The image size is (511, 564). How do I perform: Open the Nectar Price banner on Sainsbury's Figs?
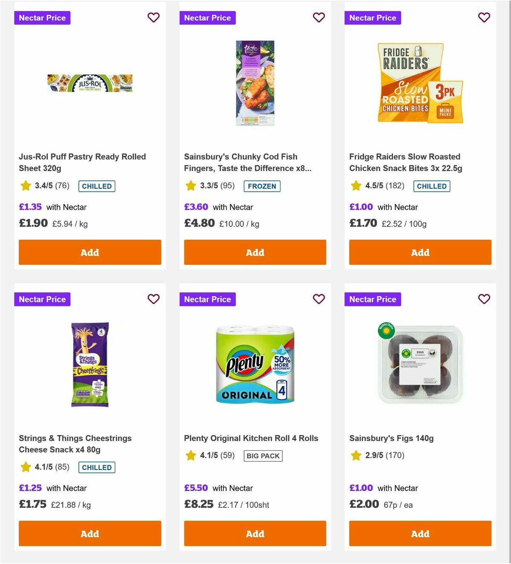tap(373, 299)
